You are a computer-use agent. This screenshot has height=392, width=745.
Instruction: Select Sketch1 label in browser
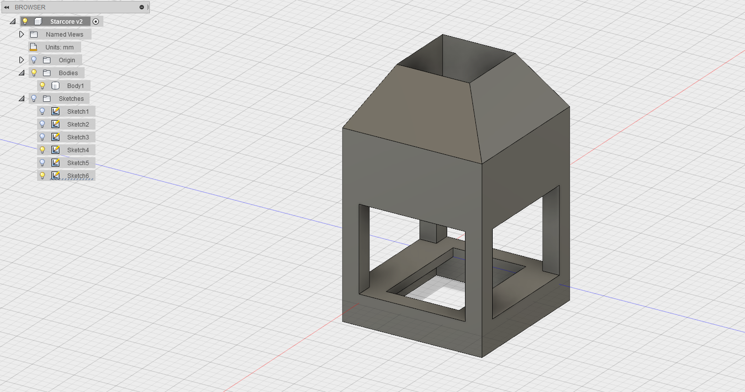click(x=78, y=112)
